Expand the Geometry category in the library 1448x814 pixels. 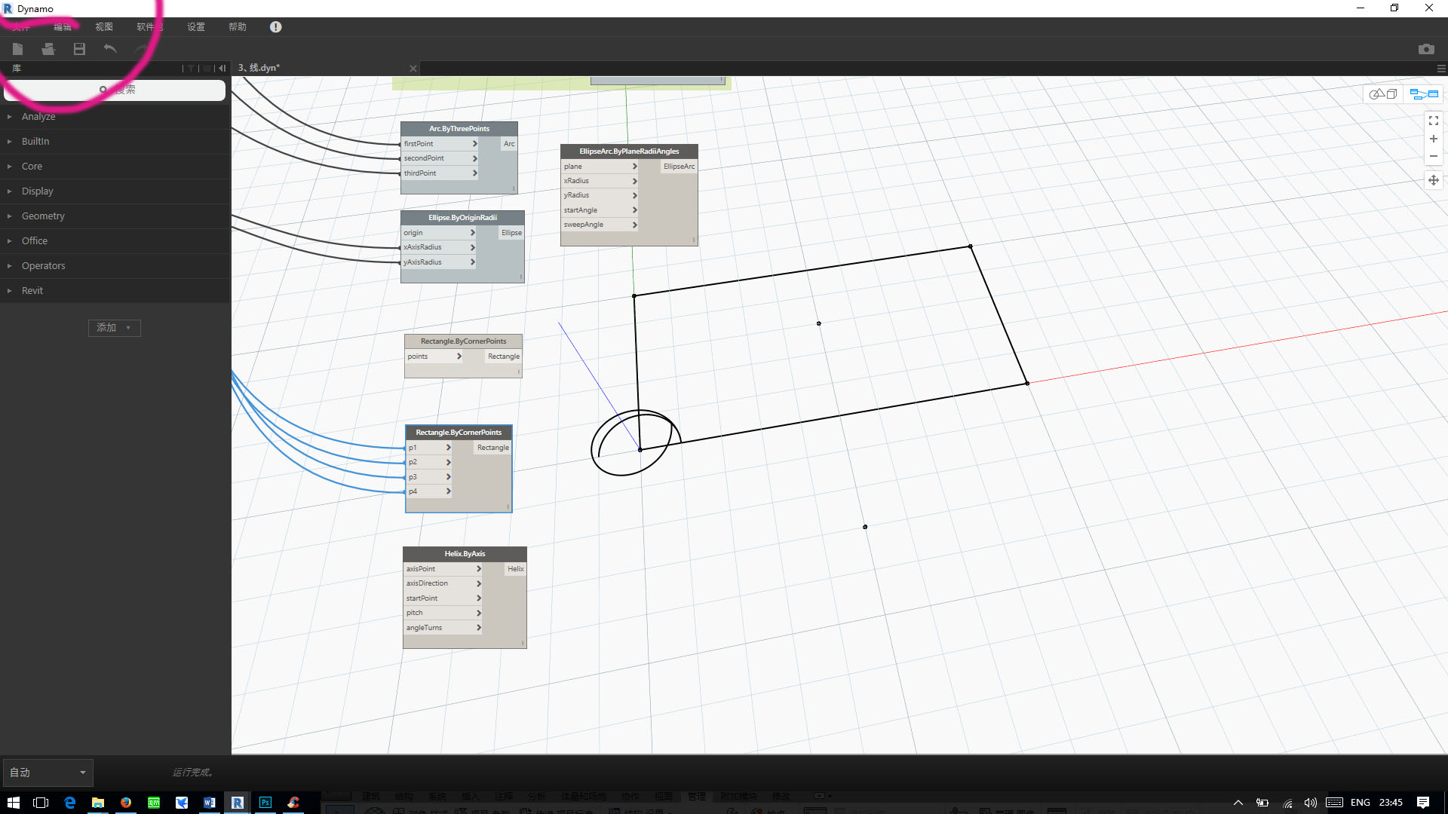(x=43, y=216)
